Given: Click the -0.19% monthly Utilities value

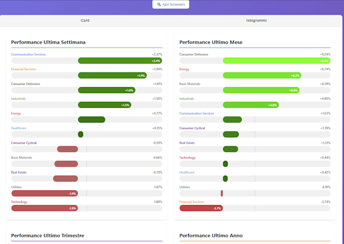Looking at the screenshot, I should click(x=326, y=187).
